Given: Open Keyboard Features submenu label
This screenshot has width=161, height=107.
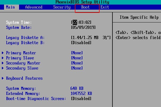Looking at the screenshot, I should [x=24, y=78].
